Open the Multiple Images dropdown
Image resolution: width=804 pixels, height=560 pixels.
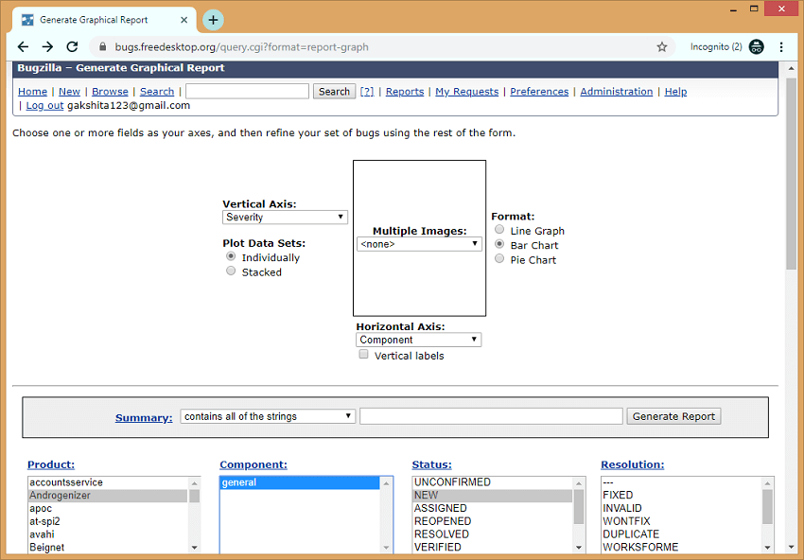pyautogui.click(x=419, y=244)
